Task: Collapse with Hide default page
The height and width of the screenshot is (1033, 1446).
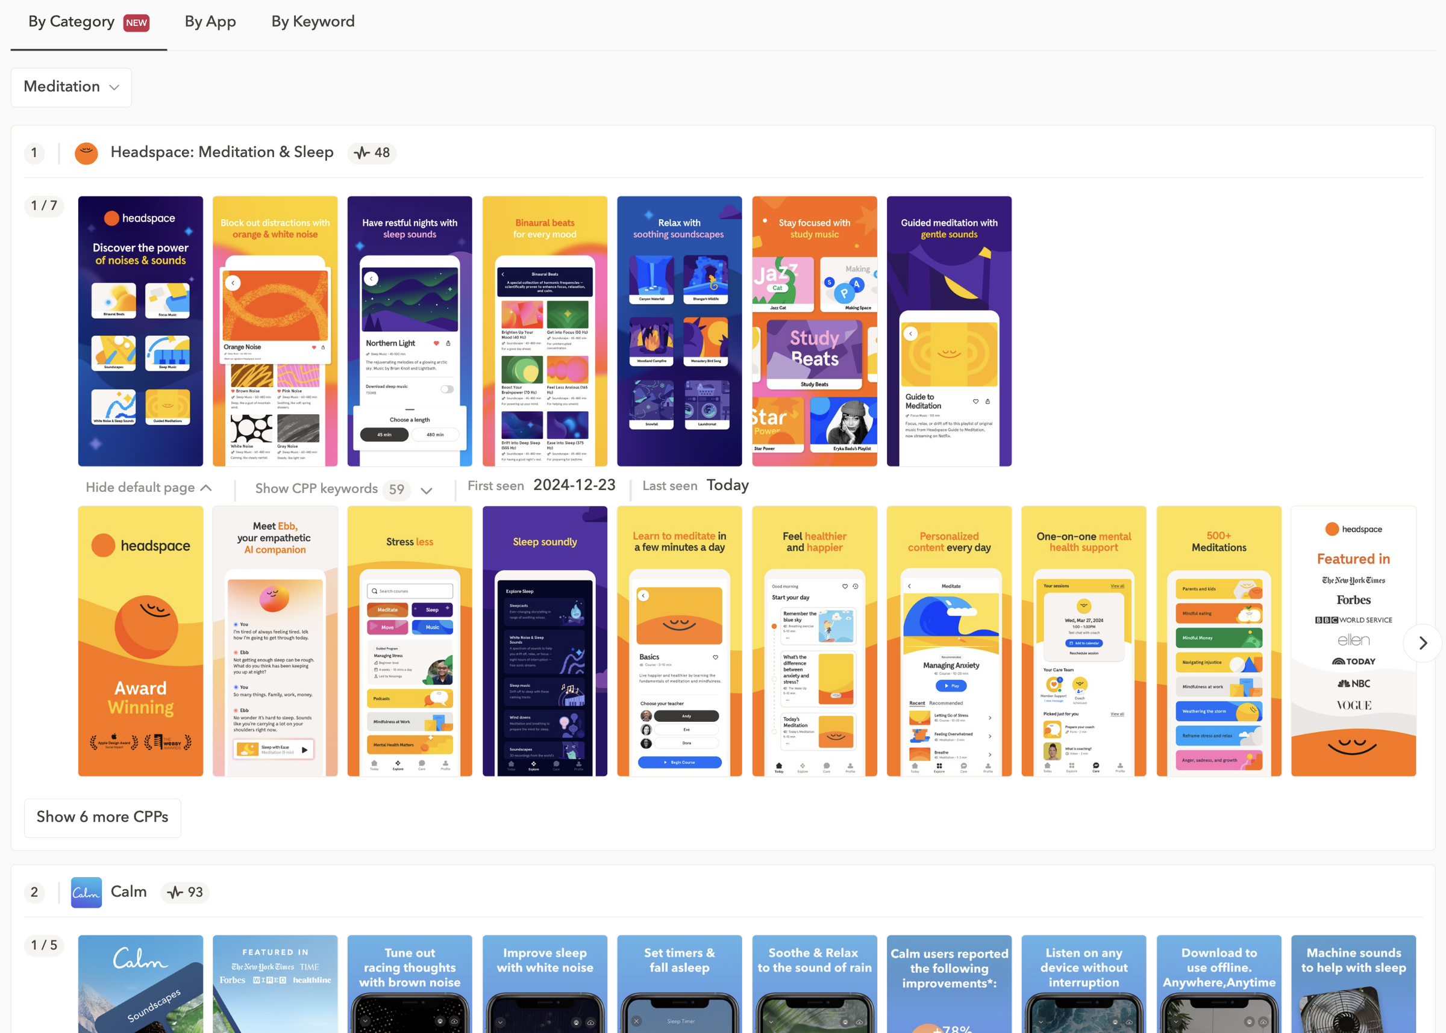Action: click(148, 487)
